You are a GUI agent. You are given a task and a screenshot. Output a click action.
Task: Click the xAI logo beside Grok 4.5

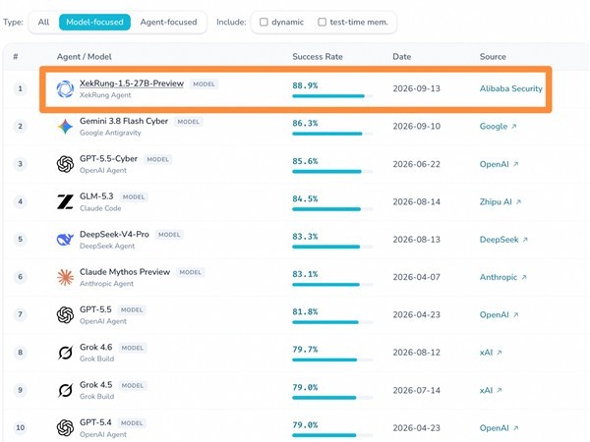(65, 390)
